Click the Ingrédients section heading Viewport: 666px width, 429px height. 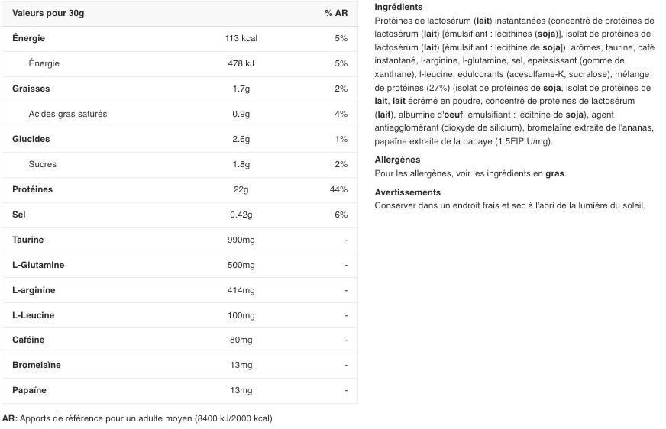point(399,7)
